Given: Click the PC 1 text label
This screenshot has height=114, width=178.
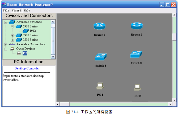Looking at the screenshot, I should pyautogui.click(x=100, y=95).
